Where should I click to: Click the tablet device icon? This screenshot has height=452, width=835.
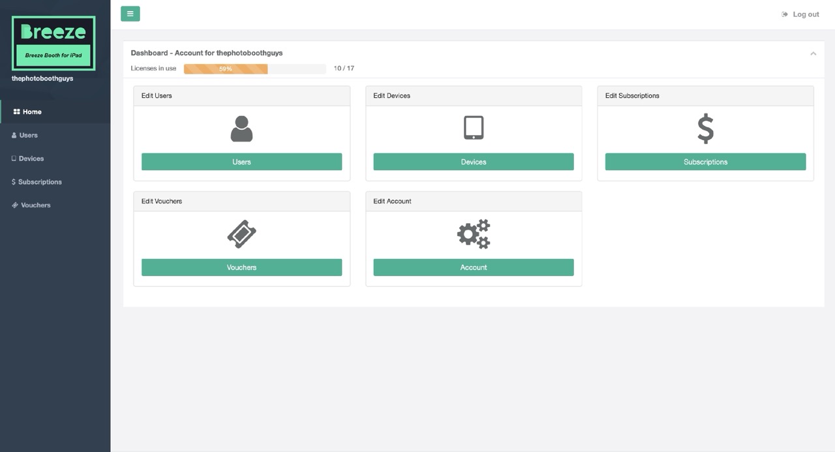[x=474, y=128]
